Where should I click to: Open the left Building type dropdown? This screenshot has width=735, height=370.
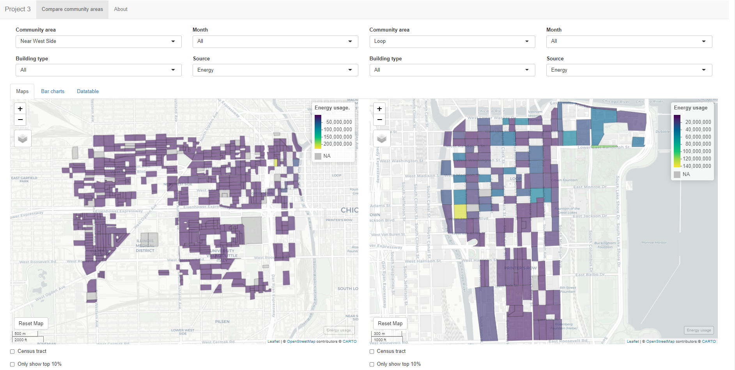[x=99, y=70]
